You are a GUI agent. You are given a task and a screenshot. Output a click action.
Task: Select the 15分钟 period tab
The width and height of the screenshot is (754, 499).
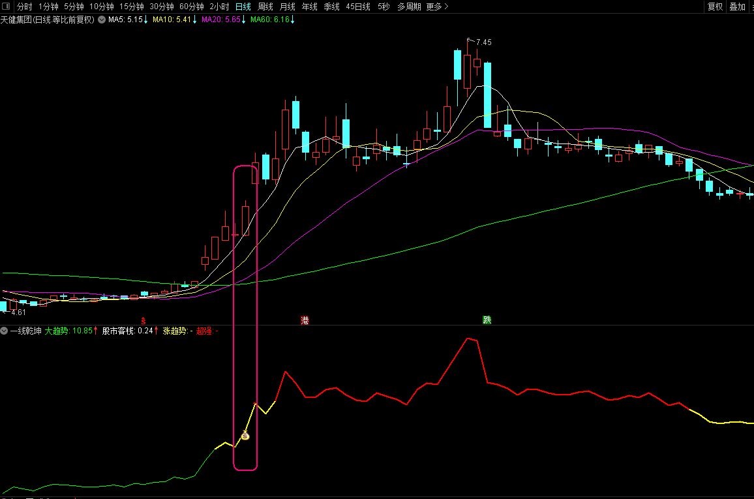131,7
